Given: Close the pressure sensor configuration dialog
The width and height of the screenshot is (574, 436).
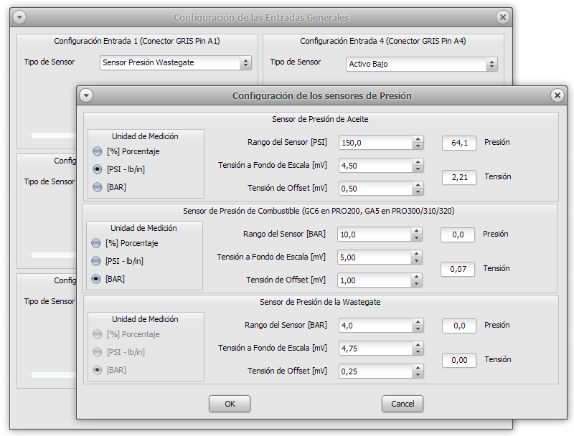Looking at the screenshot, I should pyautogui.click(x=557, y=95).
